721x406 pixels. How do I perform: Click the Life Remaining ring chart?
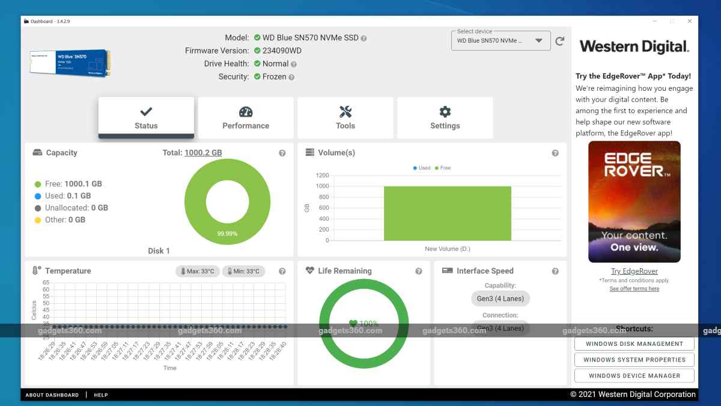tap(364, 323)
